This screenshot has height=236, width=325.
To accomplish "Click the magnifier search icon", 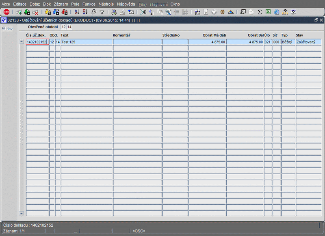I will point(168,12).
